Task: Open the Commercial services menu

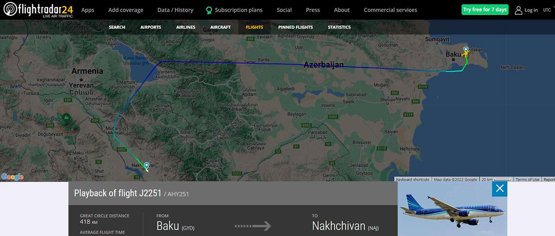Action: click(390, 10)
